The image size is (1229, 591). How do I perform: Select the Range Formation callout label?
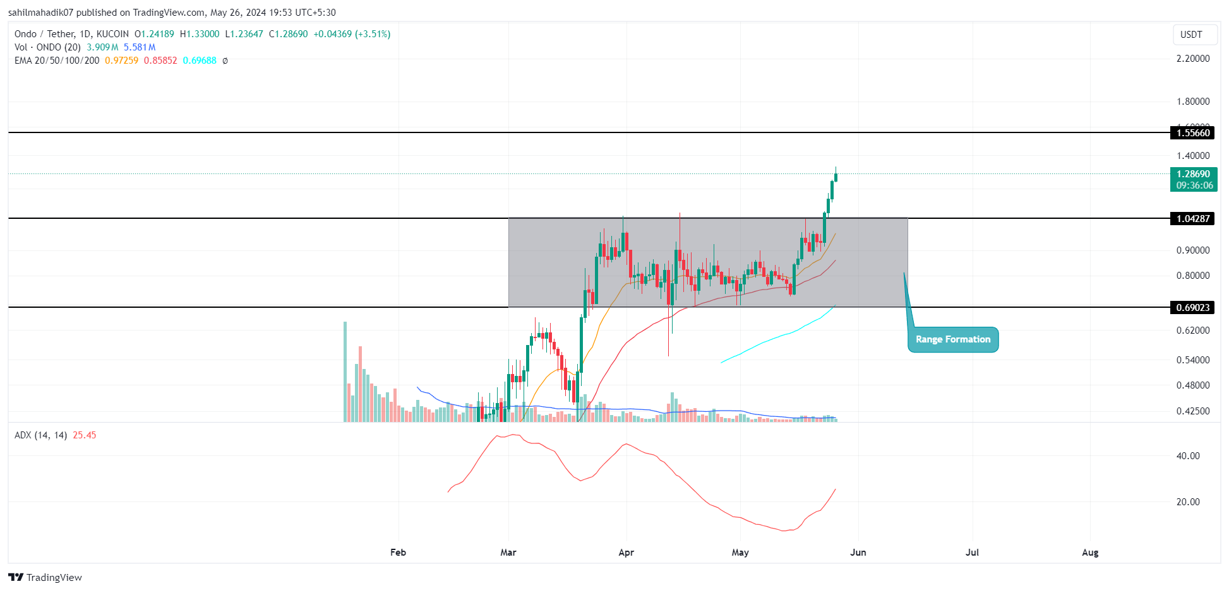click(953, 339)
